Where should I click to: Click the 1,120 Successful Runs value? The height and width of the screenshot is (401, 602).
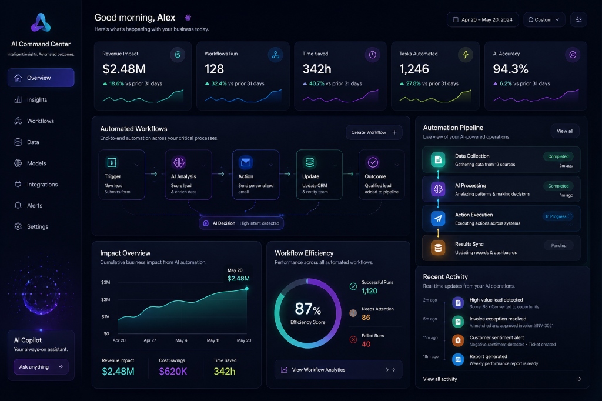click(x=369, y=291)
